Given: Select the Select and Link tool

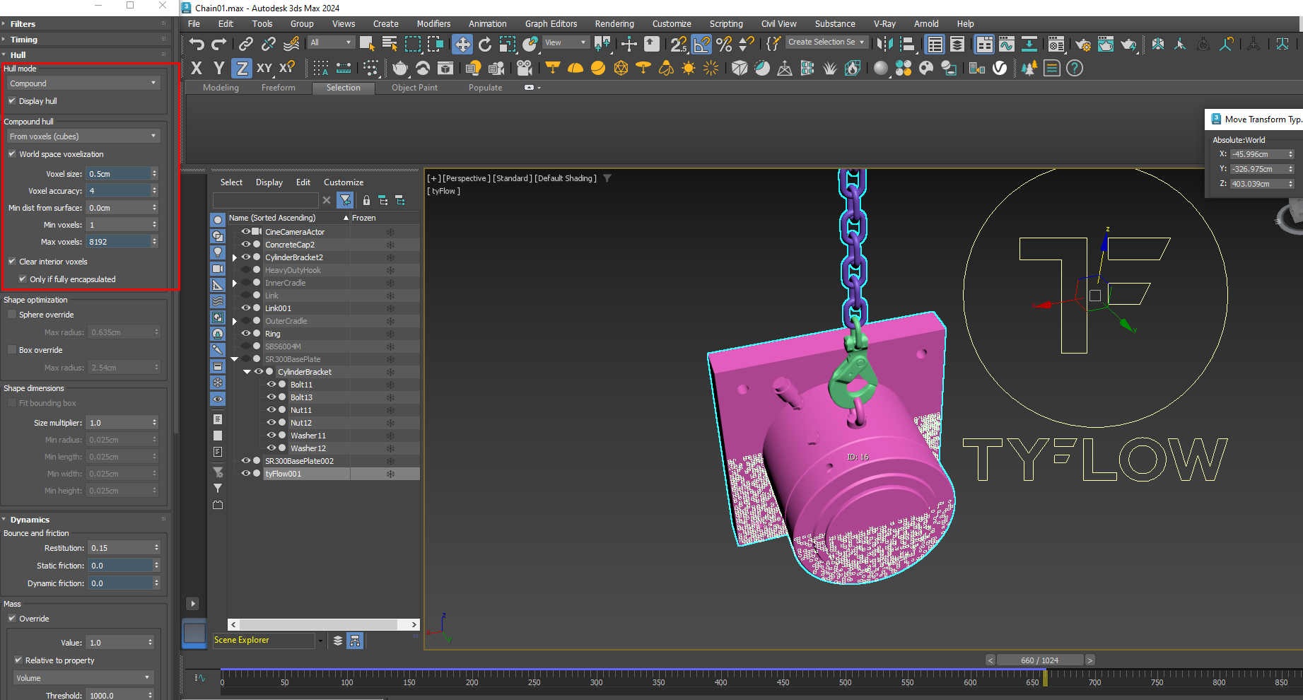Looking at the screenshot, I should tap(245, 45).
